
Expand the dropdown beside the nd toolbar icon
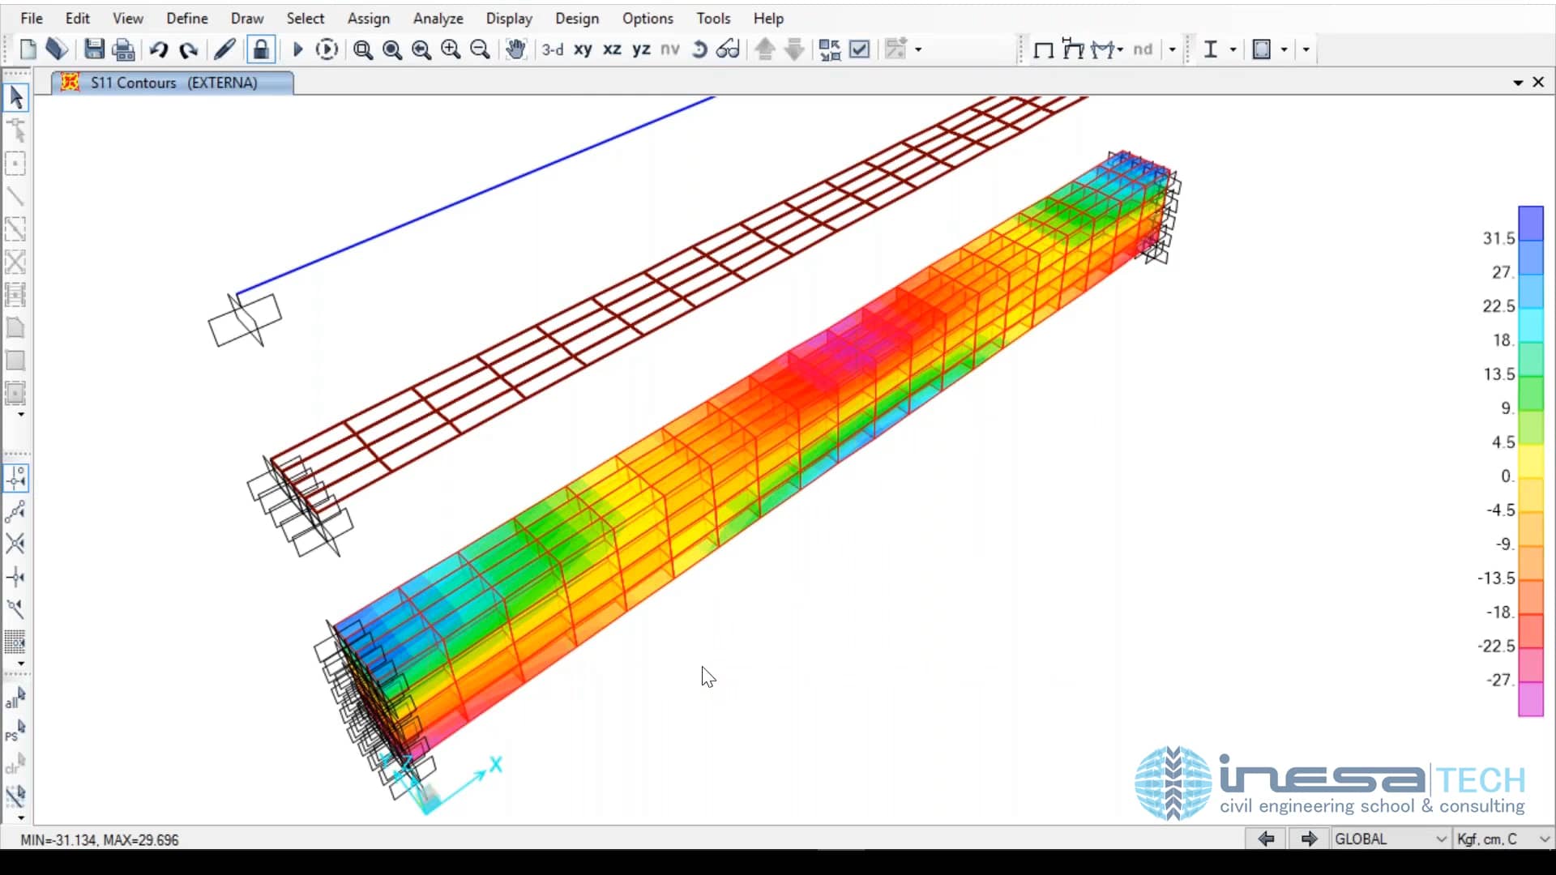pyautogui.click(x=1173, y=49)
